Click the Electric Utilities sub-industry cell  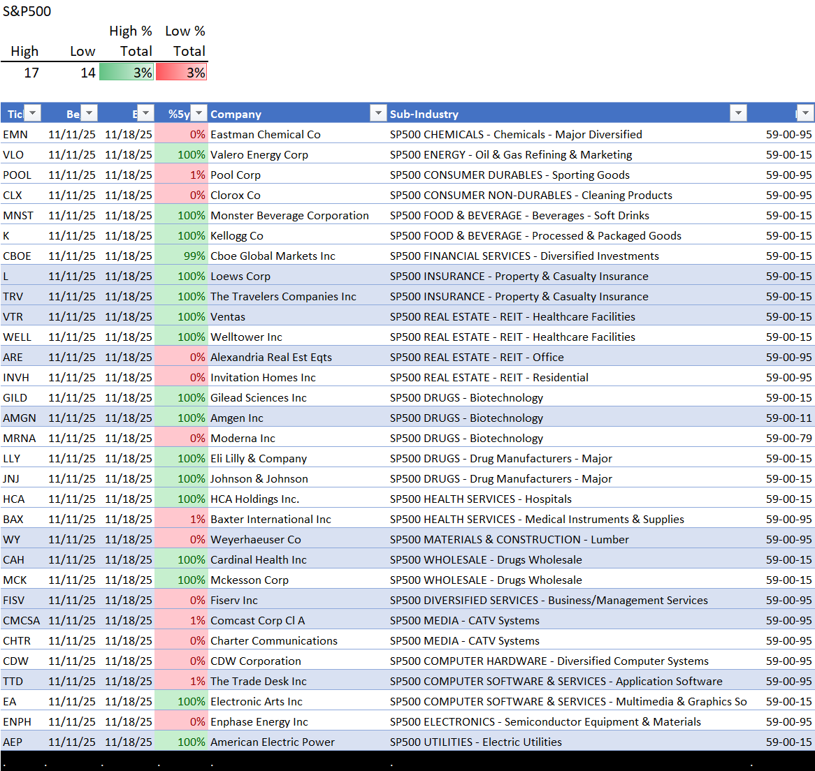click(476, 742)
